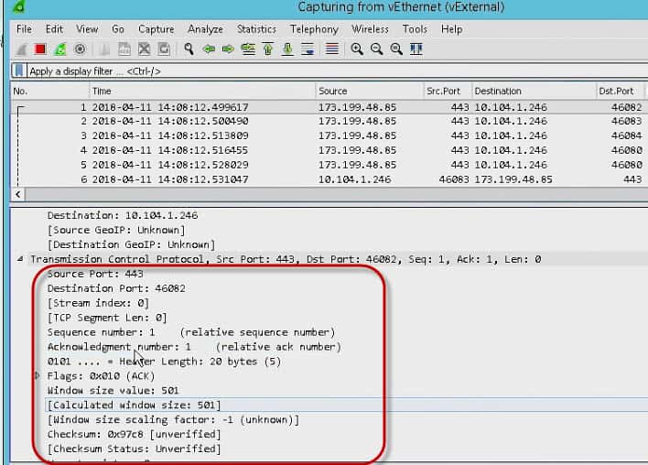This screenshot has width=648, height=465.
Task: Select the Header Length: 20 bytes line
Action: 164,362
